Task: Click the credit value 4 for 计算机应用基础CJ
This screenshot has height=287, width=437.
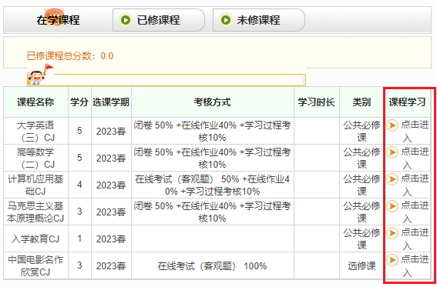Action: 79,185
